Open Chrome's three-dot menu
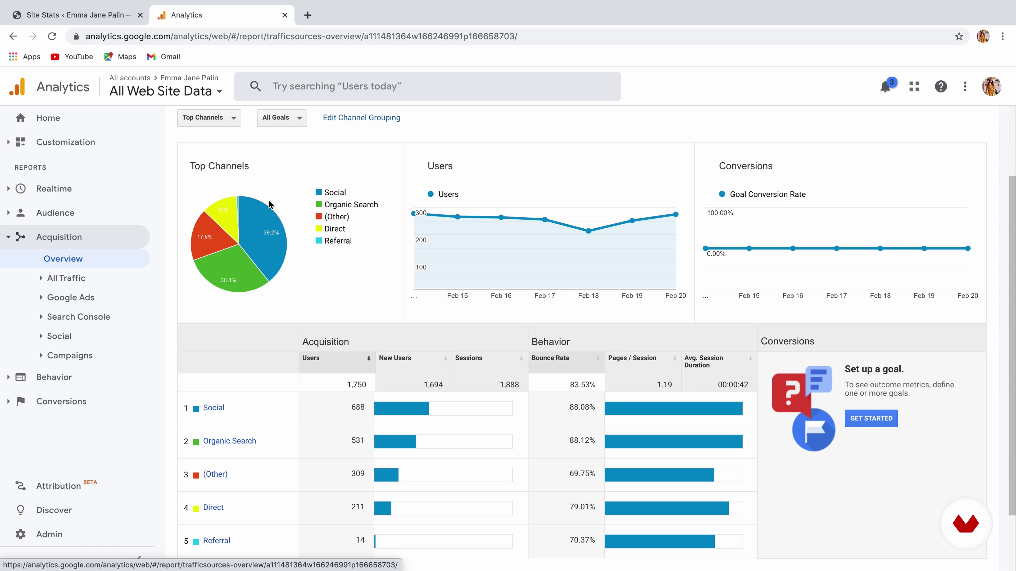 click(x=1003, y=36)
